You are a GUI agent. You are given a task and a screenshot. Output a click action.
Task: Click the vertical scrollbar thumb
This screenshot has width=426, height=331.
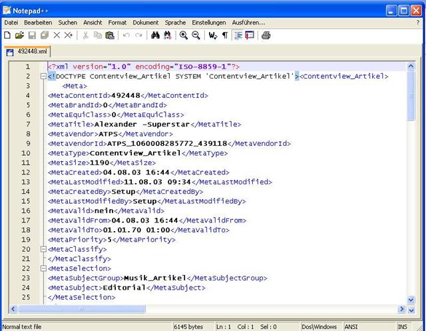[411, 96]
